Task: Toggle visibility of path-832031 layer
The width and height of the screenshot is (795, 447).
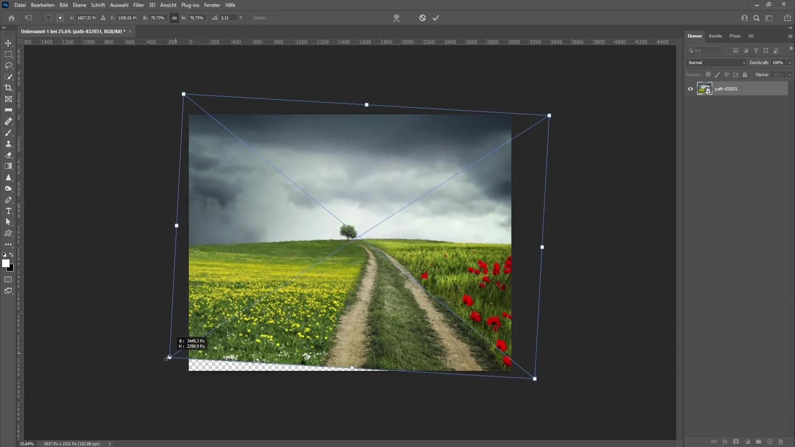Action: click(x=689, y=89)
